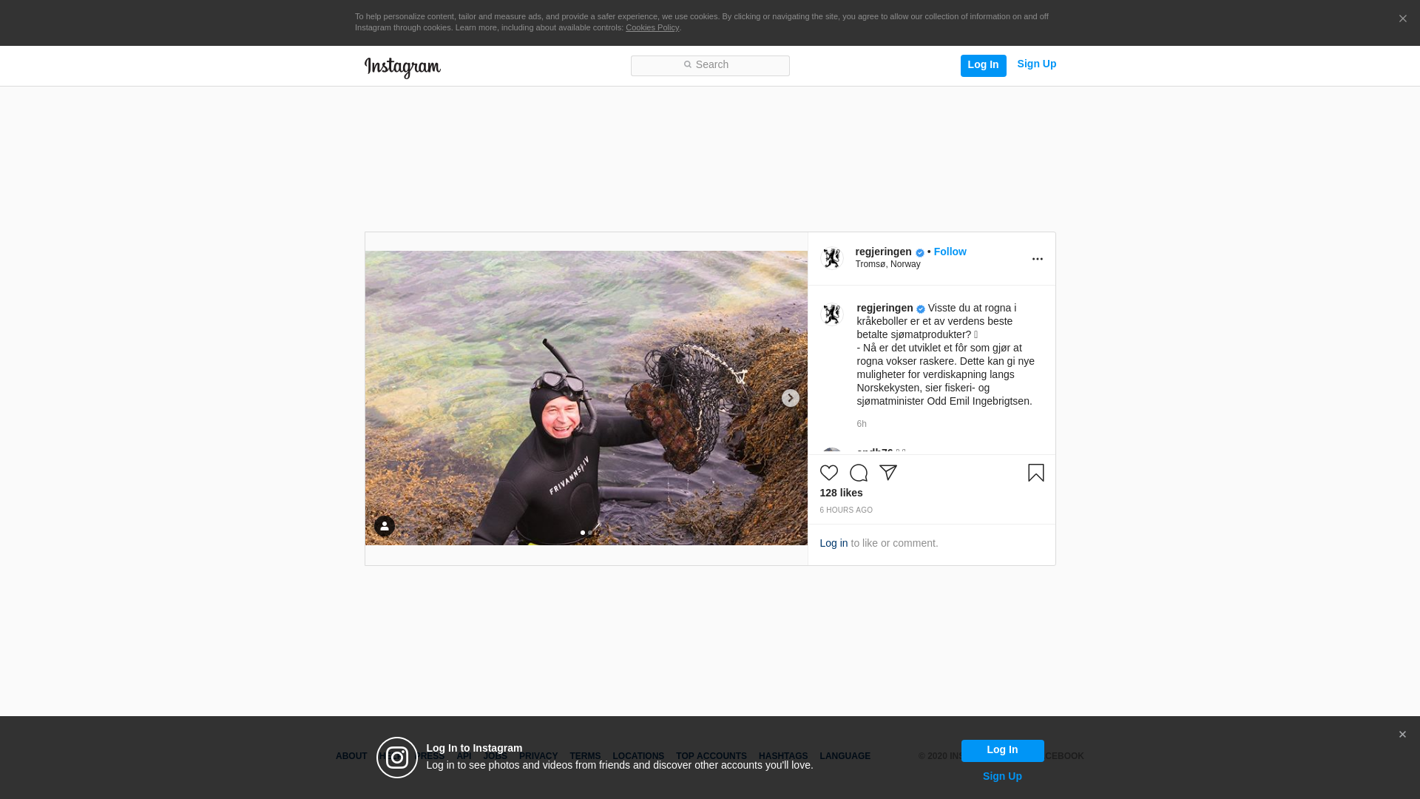1420x799 pixels.
Task: Open the Cookies Policy link
Action: coord(652,28)
